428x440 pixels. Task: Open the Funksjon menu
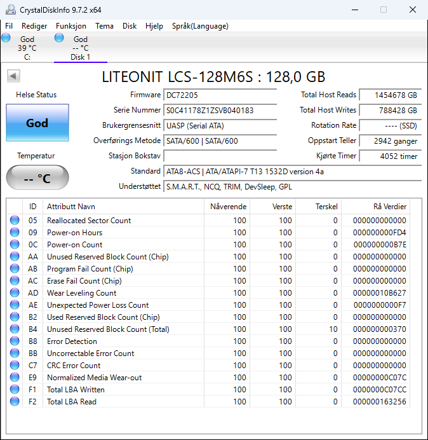pos(71,26)
